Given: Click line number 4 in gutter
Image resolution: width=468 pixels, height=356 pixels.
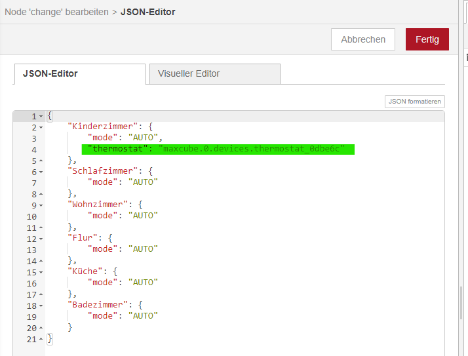Looking at the screenshot, I should [x=34, y=149].
